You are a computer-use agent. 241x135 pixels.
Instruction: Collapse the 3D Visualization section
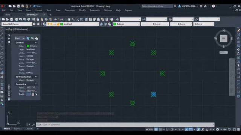click(36, 76)
